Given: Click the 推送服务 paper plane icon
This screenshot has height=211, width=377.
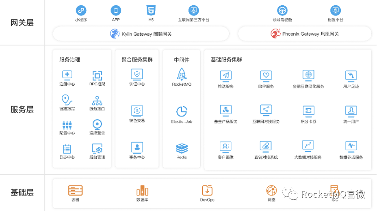Looking at the screenshot, I should pos(226,76).
